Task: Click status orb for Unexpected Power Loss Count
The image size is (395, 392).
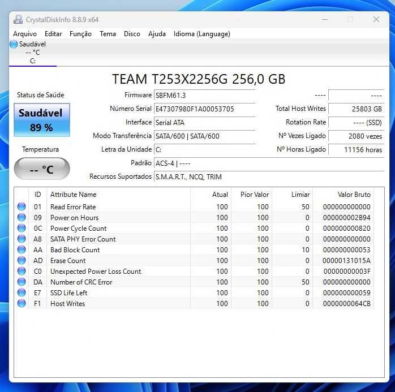Action: (22, 271)
